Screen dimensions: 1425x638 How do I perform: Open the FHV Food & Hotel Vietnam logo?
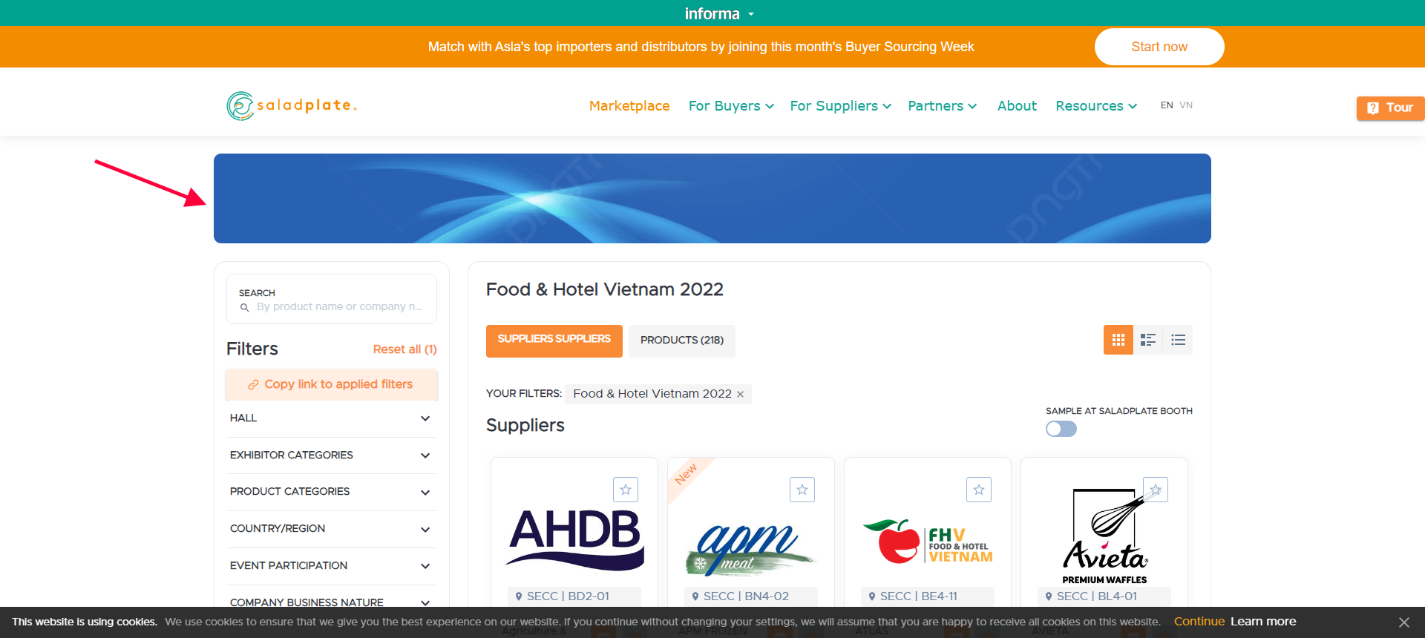pyautogui.click(x=928, y=543)
